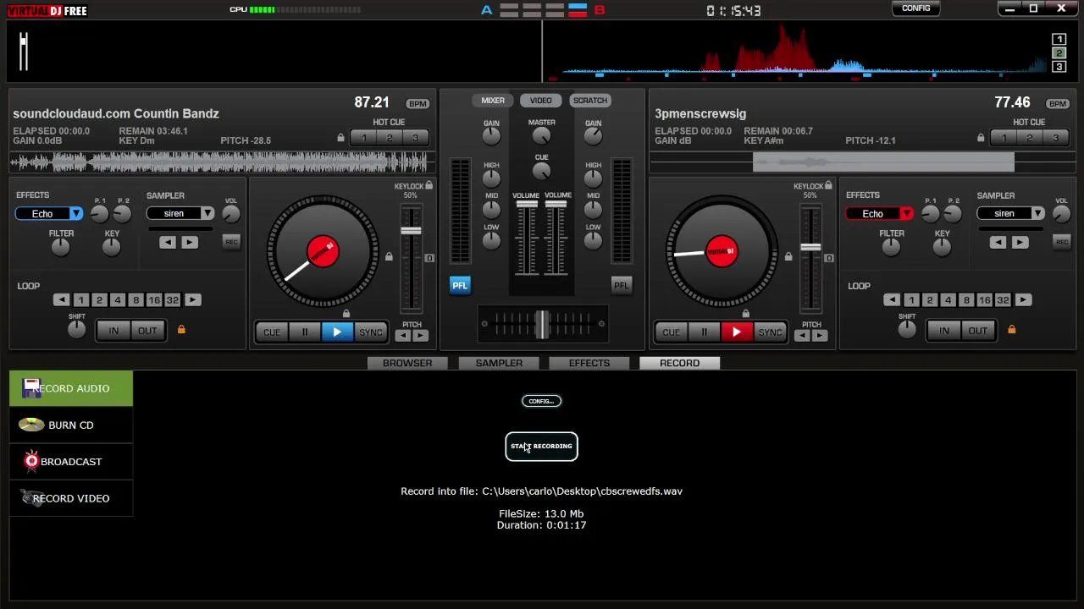Toggle left deck BPM button
The width and height of the screenshot is (1084, 609).
[x=418, y=104]
